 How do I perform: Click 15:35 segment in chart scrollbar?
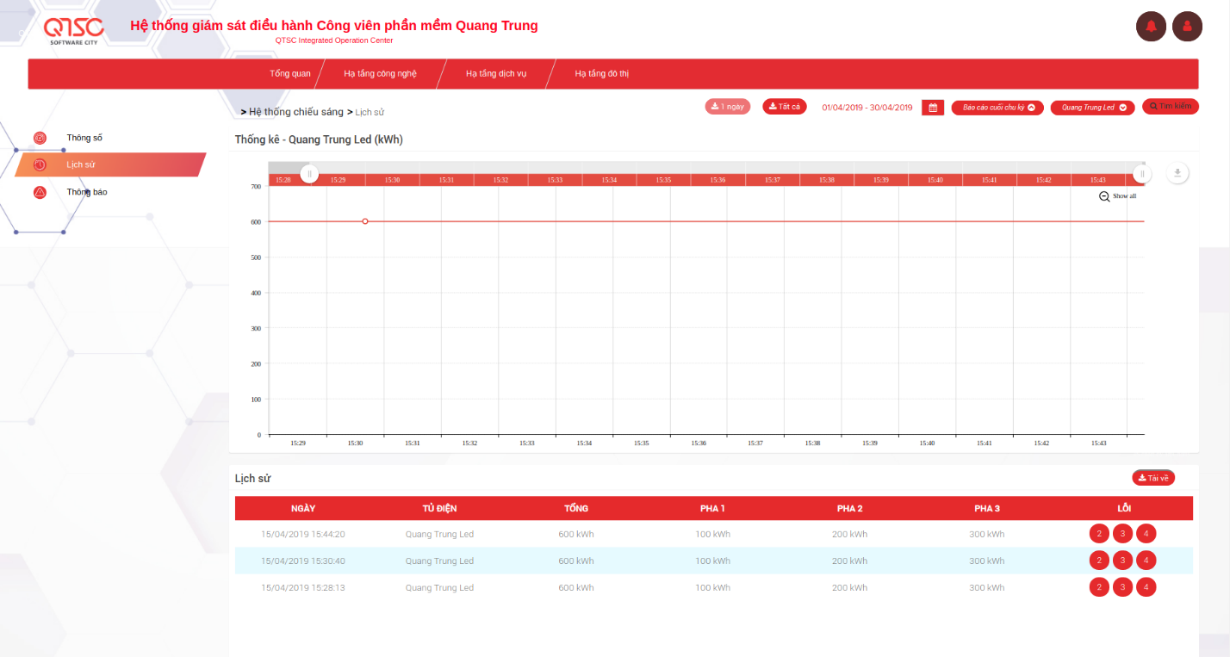click(x=663, y=180)
